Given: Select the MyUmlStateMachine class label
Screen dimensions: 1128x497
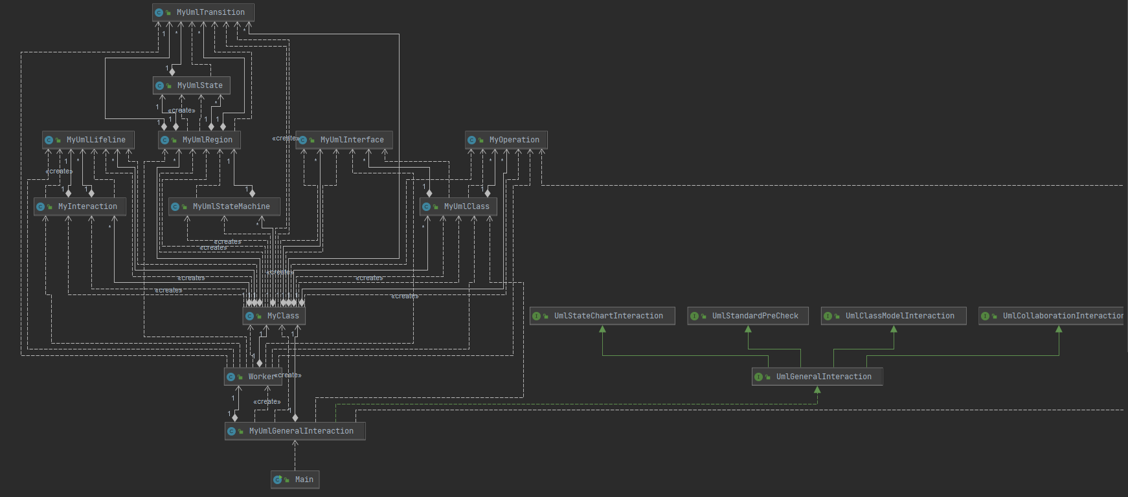Looking at the screenshot, I should click(x=231, y=206).
